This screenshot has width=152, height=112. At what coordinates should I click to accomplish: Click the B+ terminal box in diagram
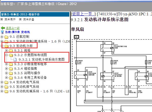77,37
